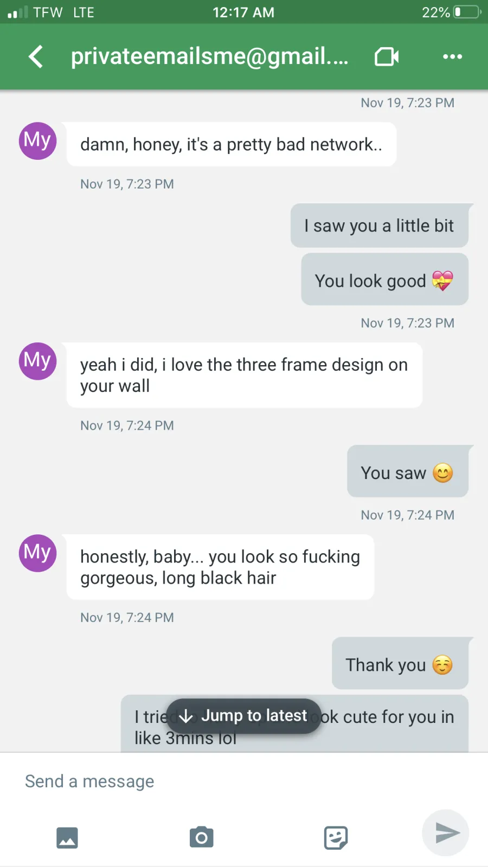Open the sticker picker

(336, 838)
